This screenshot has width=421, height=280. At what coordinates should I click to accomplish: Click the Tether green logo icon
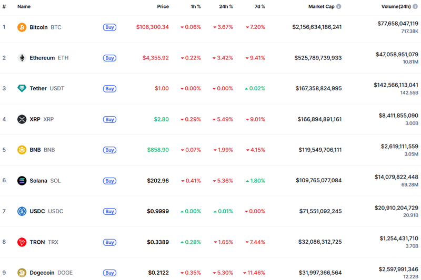click(x=22, y=88)
